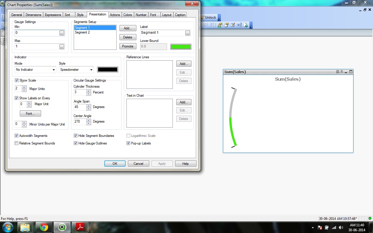Click the Angle Span spinner

[x=89, y=107]
